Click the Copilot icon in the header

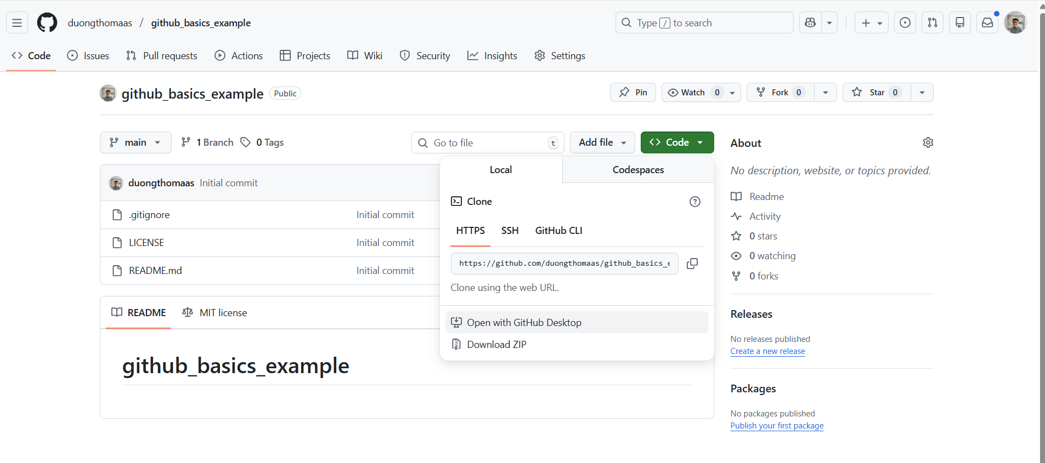pos(810,23)
